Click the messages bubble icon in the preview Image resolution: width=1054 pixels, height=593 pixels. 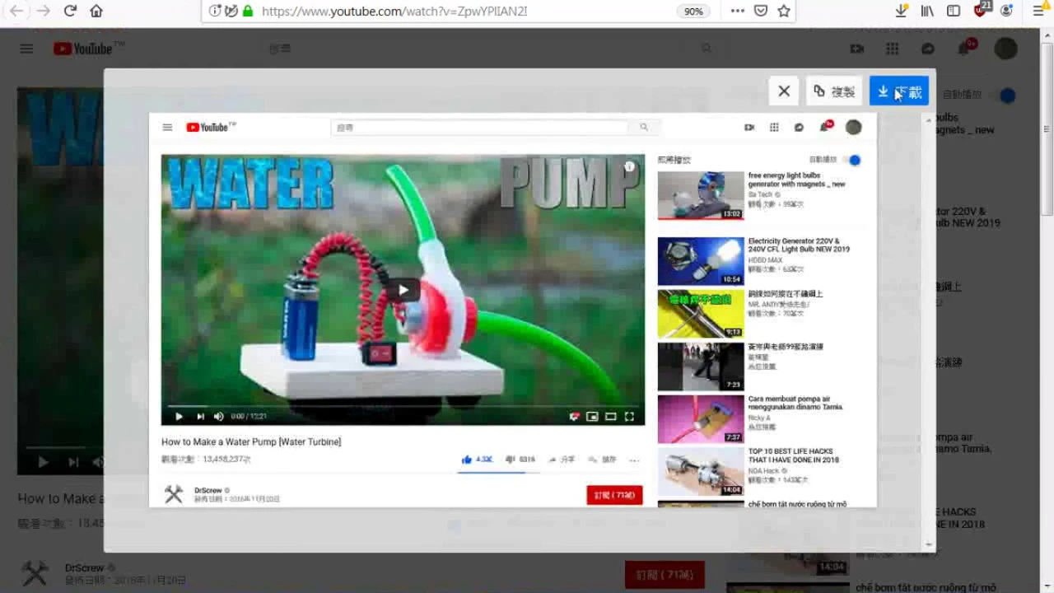coord(799,128)
